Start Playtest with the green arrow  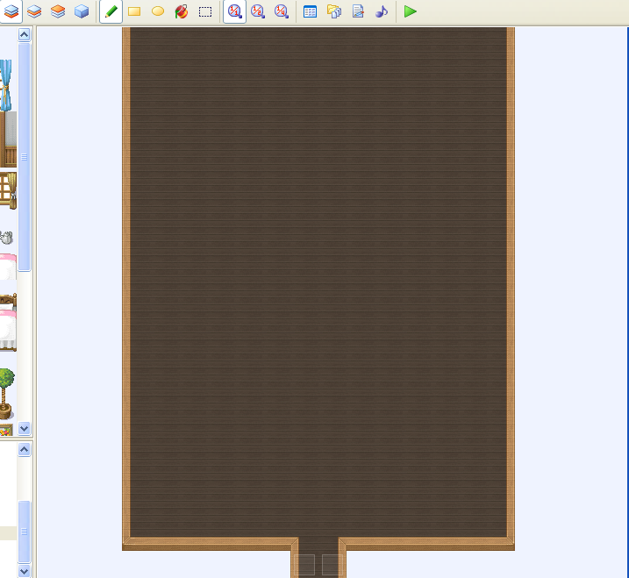click(410, 11)
